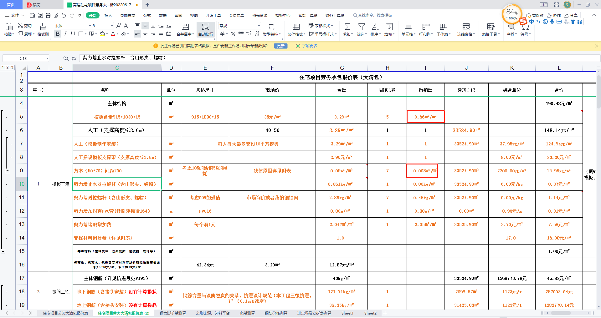This screenshot has height=318, width=601.
Task: Toggle Sogou 中 Chinese/English input mode
Action: (532, 22)
